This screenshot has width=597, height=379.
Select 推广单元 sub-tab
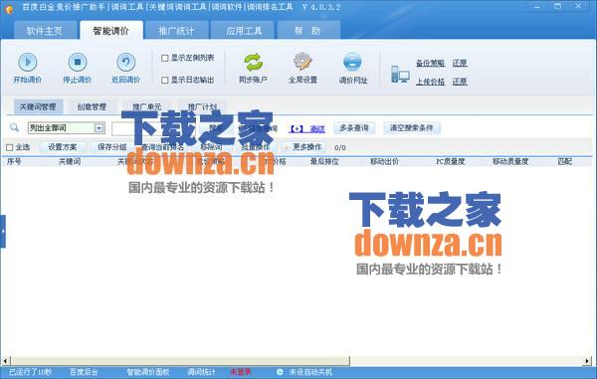click(x=146, y=106)
